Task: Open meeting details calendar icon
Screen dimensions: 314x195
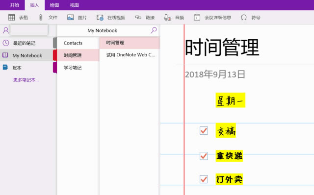Action: coord(197,18)
